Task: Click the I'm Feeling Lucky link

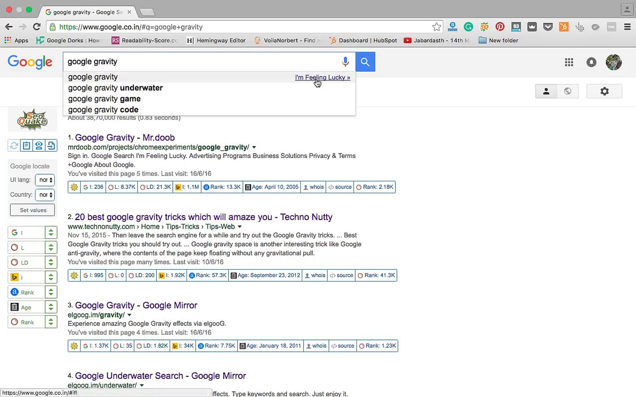Action: click(322, 78)
